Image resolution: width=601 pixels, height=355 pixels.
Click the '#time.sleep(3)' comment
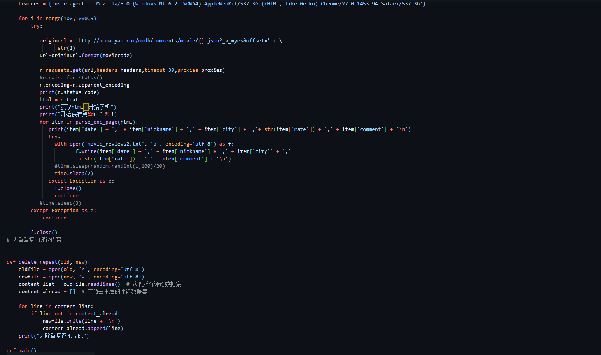(x=60, y=203)
